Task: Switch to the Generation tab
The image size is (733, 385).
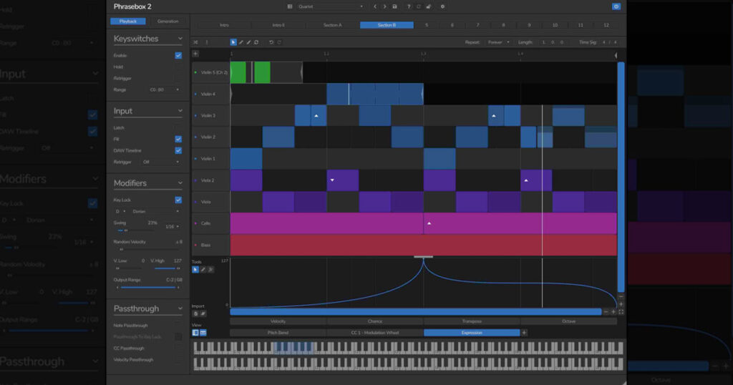Action: (168, 21)
